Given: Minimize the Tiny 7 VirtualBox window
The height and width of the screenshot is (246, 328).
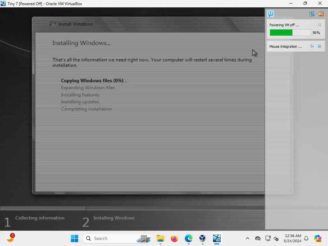Looking at the screenshot, I should pos(291,4).
